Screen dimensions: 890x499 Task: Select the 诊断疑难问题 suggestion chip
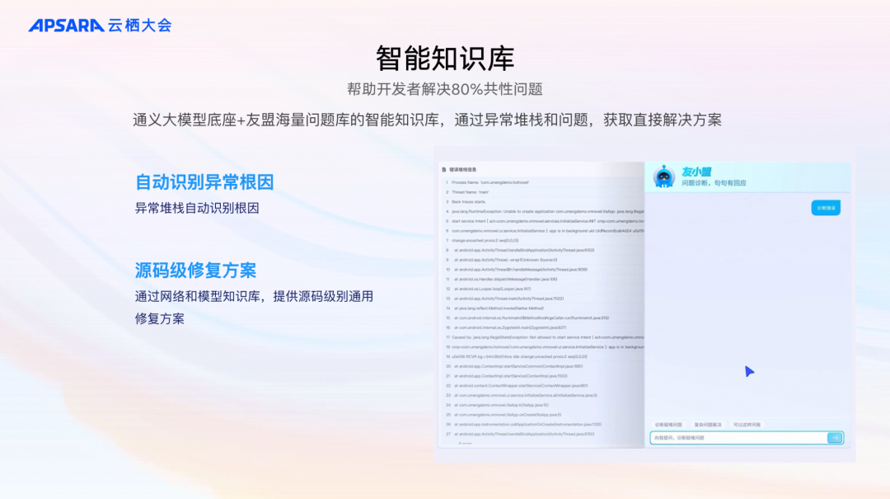coord(668,425)
